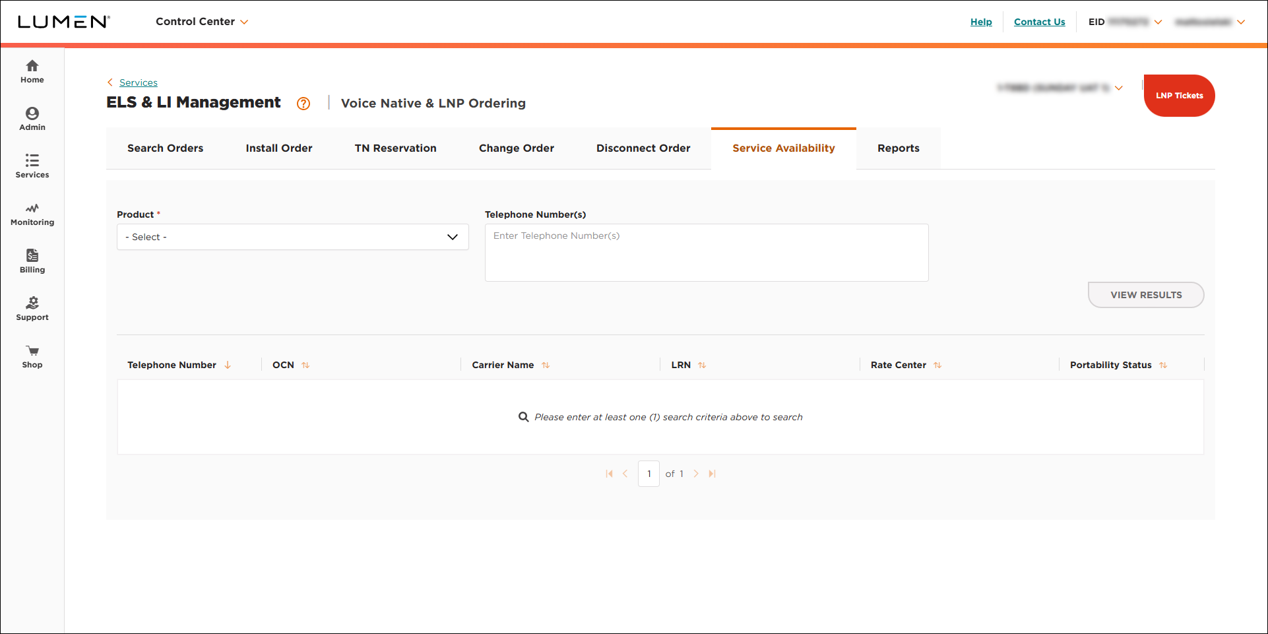1268x634 pixels.
Task: Click the View Results button
Action: click(1146, 295)
